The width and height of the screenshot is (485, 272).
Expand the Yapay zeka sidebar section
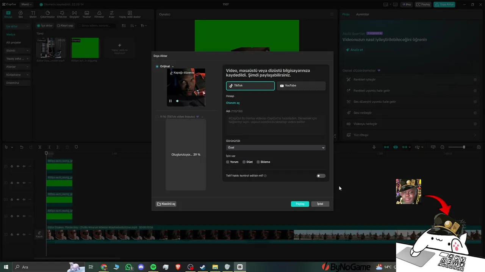pos(17,59)
